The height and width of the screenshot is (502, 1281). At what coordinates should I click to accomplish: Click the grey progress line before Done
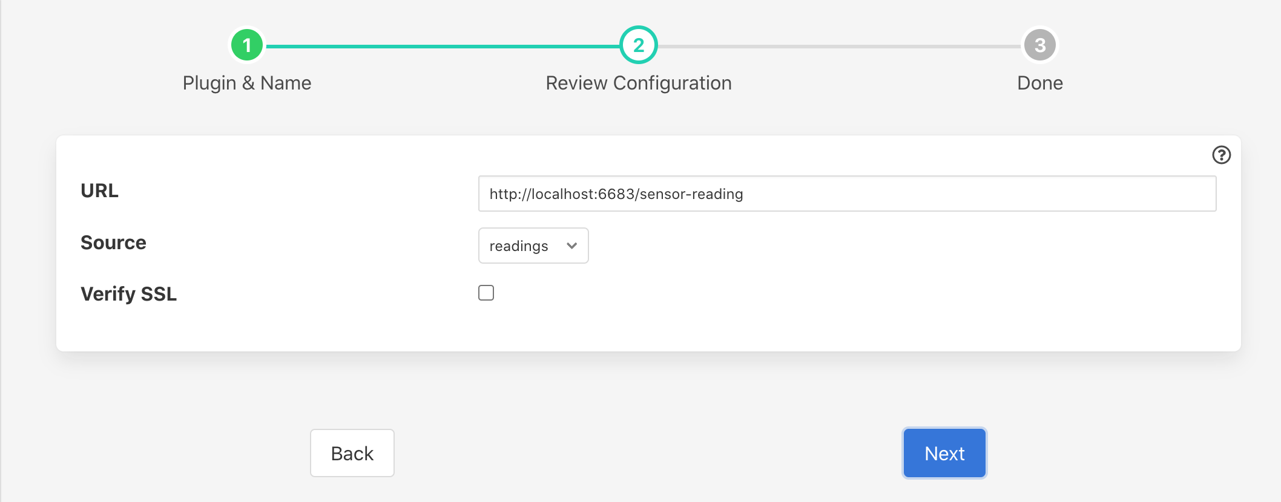(838, 46)
